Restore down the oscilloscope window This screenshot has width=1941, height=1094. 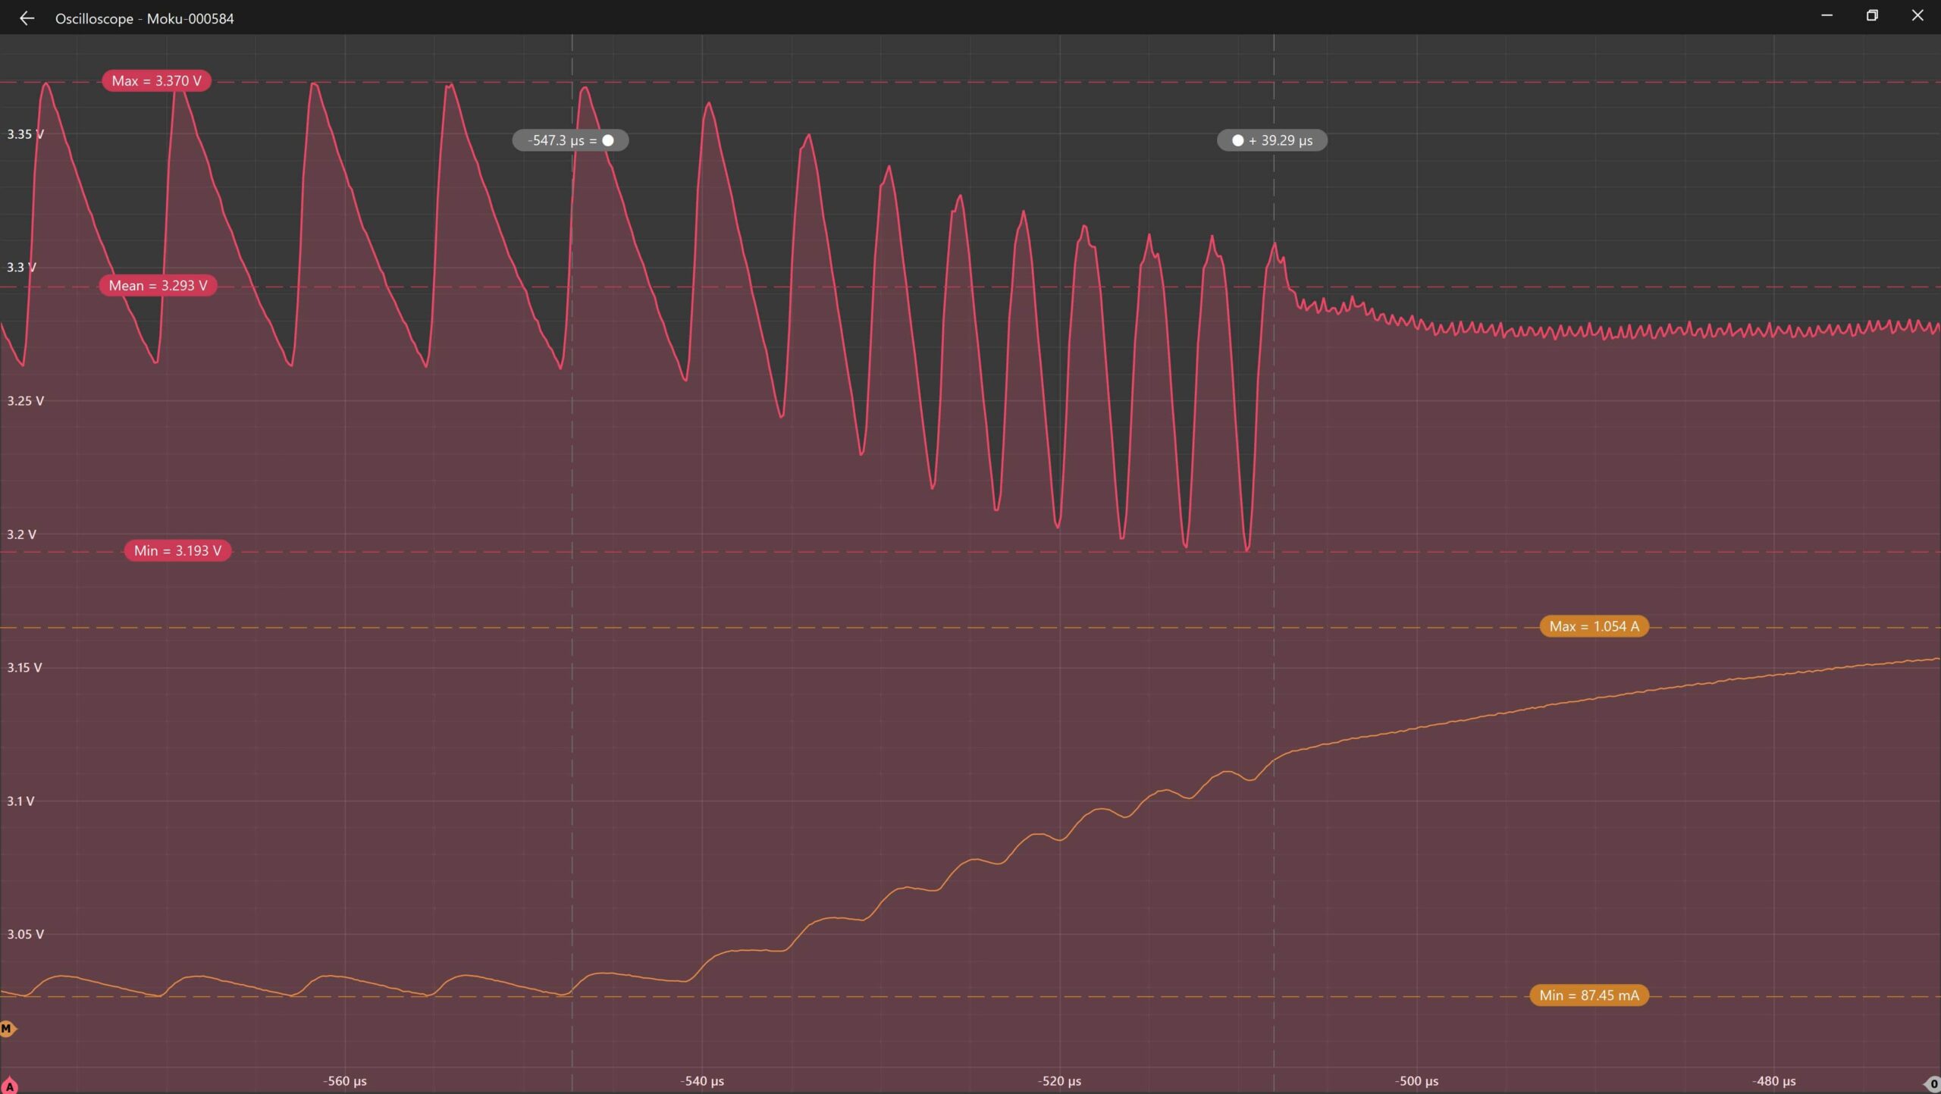click(x=1872, y=15)
